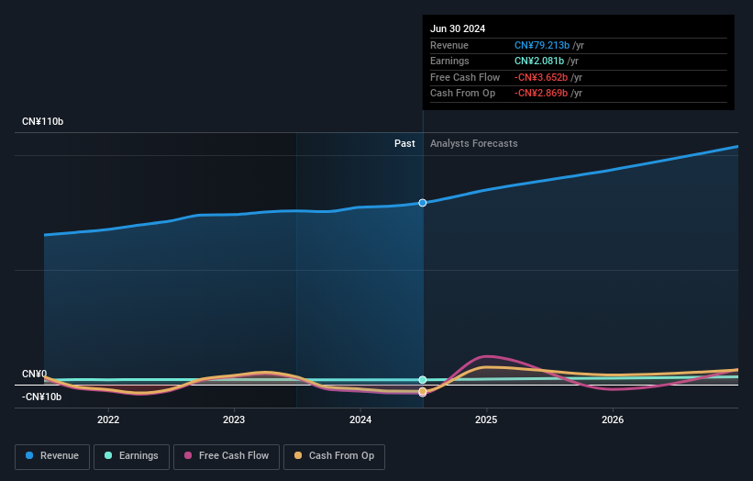
Task: Click the 2022 x-axis label
Action: coord(108,419)
